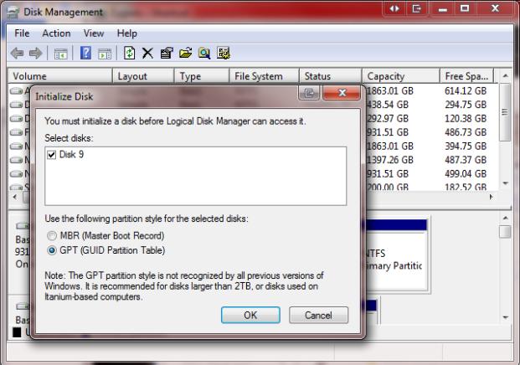Open the Help menu
Image resolution: width=520 pixels, height=365 pixels.
click(127, 33)
